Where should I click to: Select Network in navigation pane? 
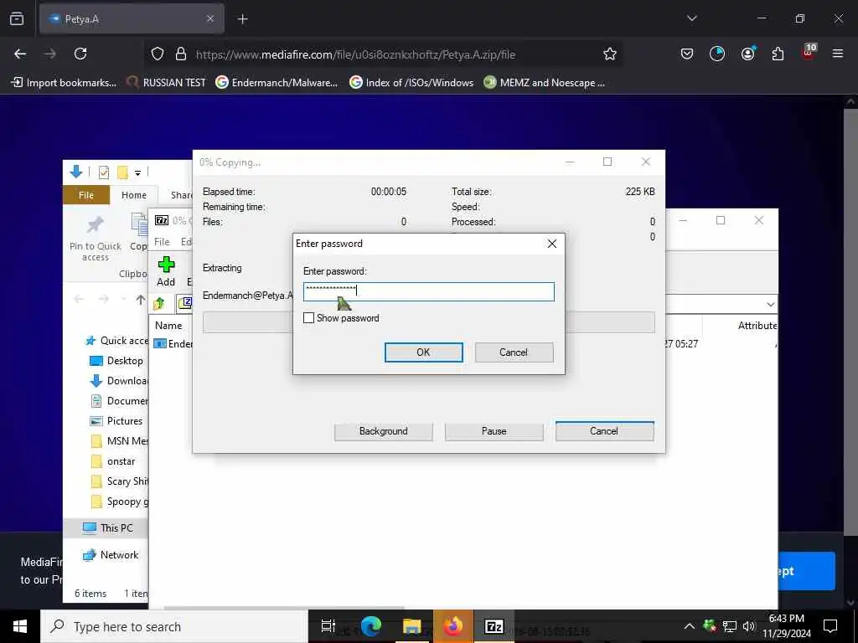click(111, 555)
